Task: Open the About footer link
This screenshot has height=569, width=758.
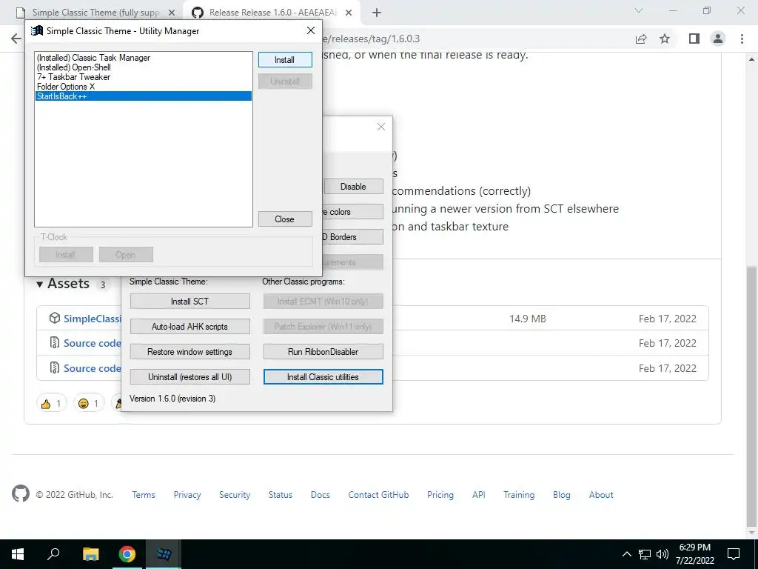Action: 601,495
